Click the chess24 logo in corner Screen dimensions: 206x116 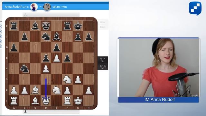click(x=195, y=8)
